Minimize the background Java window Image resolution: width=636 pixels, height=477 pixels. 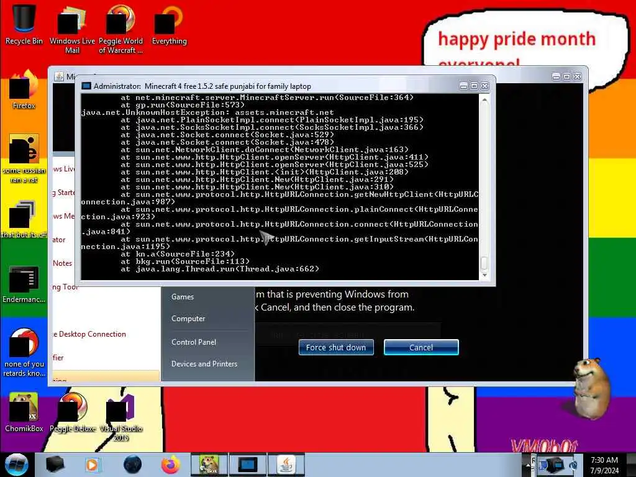click(x=556, y=76)
